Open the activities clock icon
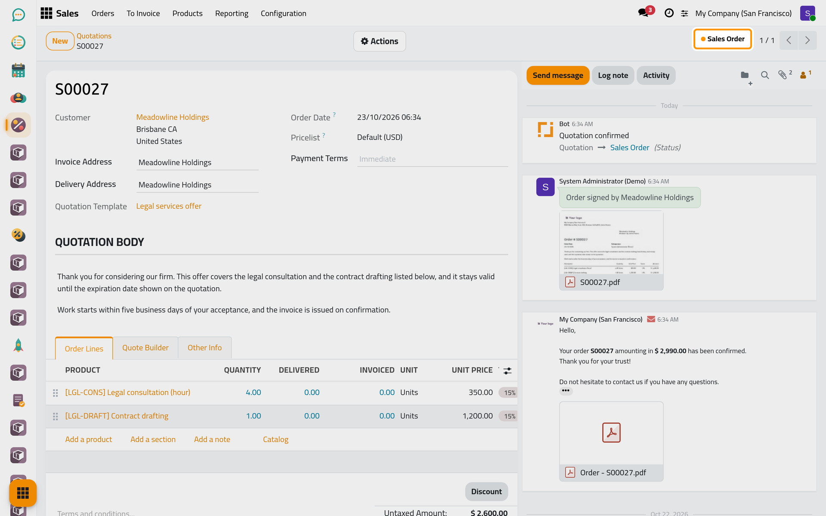The width and height of the screenshot is (826, 516). 669,13
